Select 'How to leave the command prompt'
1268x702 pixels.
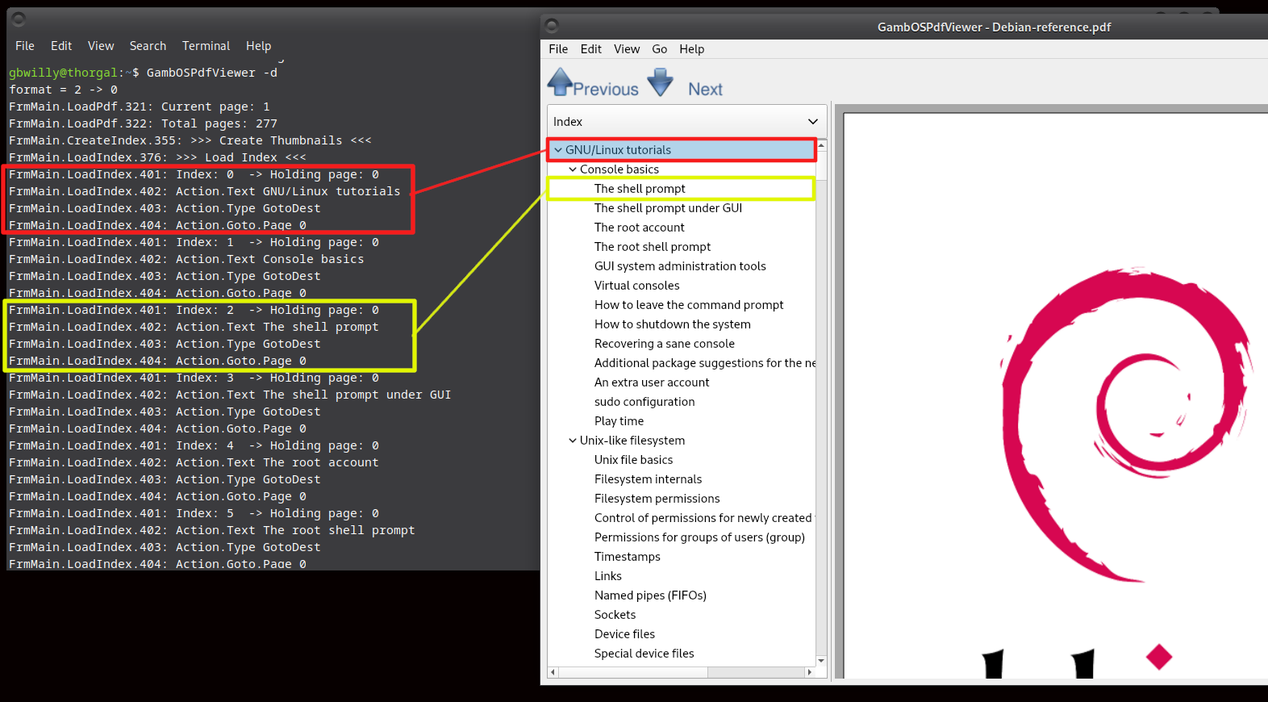689,305
